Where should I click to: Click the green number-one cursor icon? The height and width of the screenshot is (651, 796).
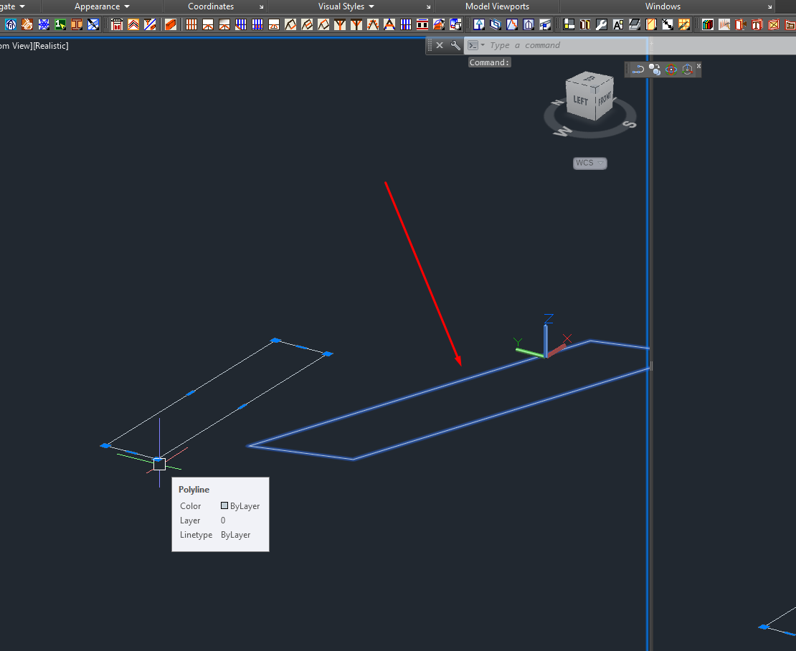[60, 24]
